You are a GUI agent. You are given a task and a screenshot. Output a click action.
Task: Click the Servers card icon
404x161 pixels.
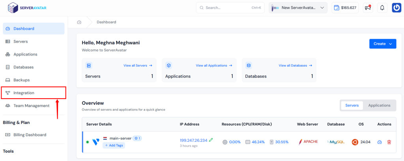[x=89, y=66]
